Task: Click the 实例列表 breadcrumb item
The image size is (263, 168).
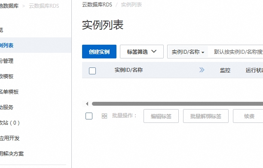Action: pyautogui.click(x=131, y=5)
